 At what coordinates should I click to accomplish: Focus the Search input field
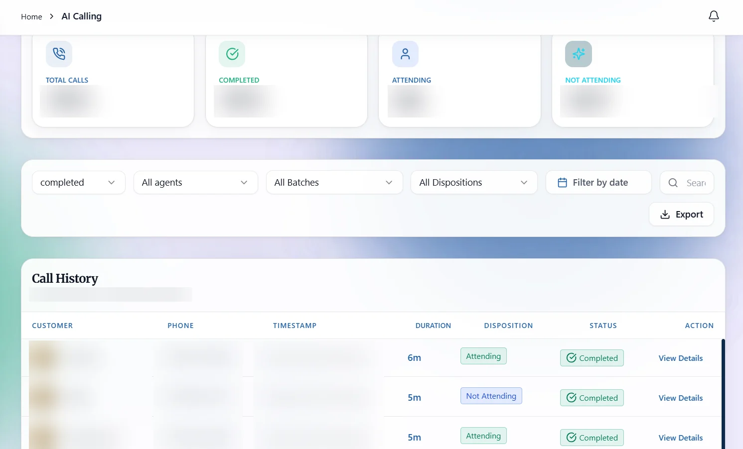pyautogui.click(x=687, y=183)
